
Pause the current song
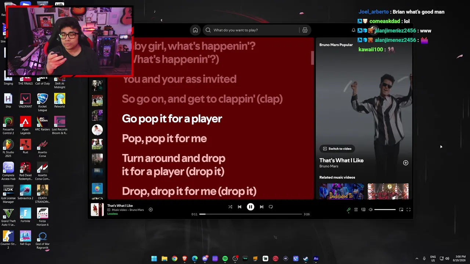tap(250, 207)
